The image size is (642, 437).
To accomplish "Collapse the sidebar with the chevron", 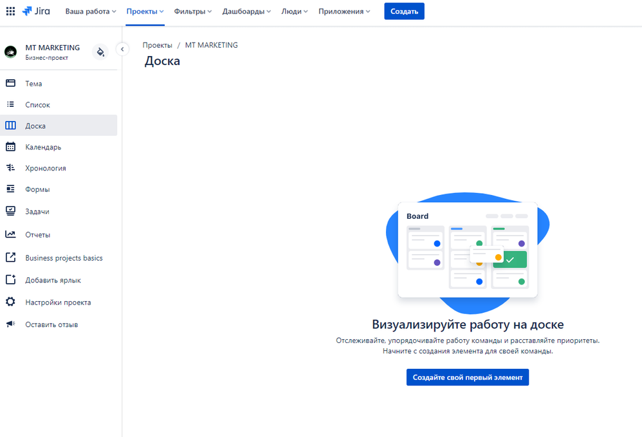I will click(122, 48).
